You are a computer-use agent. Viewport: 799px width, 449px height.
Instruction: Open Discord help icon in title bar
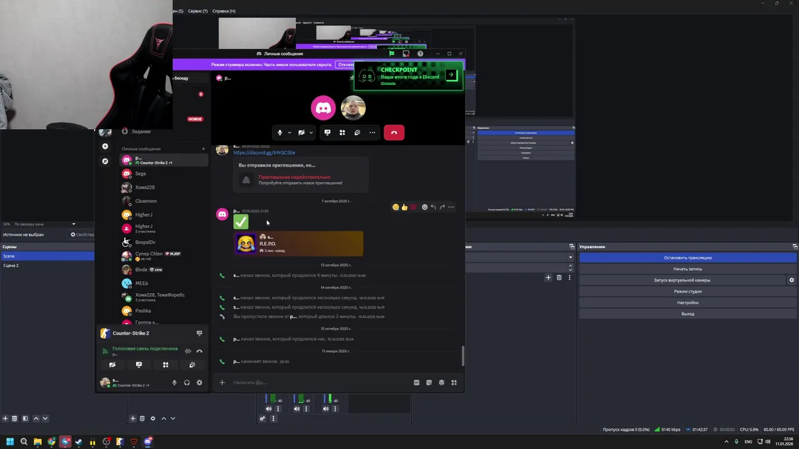[x=420, y=54]
